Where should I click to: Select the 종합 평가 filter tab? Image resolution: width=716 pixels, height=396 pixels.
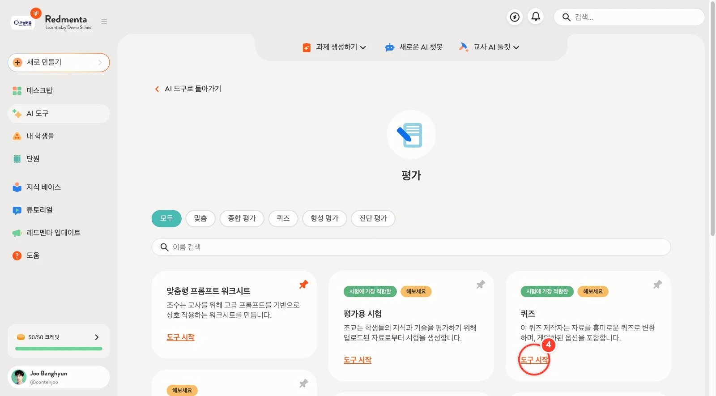[x=242, y=218]
